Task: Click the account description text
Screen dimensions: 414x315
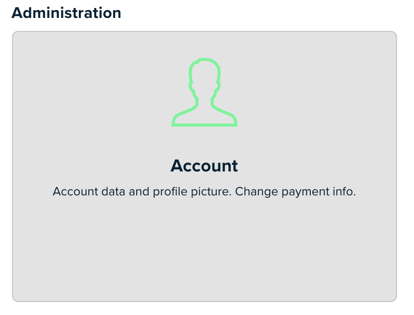Action: (204, 191)
